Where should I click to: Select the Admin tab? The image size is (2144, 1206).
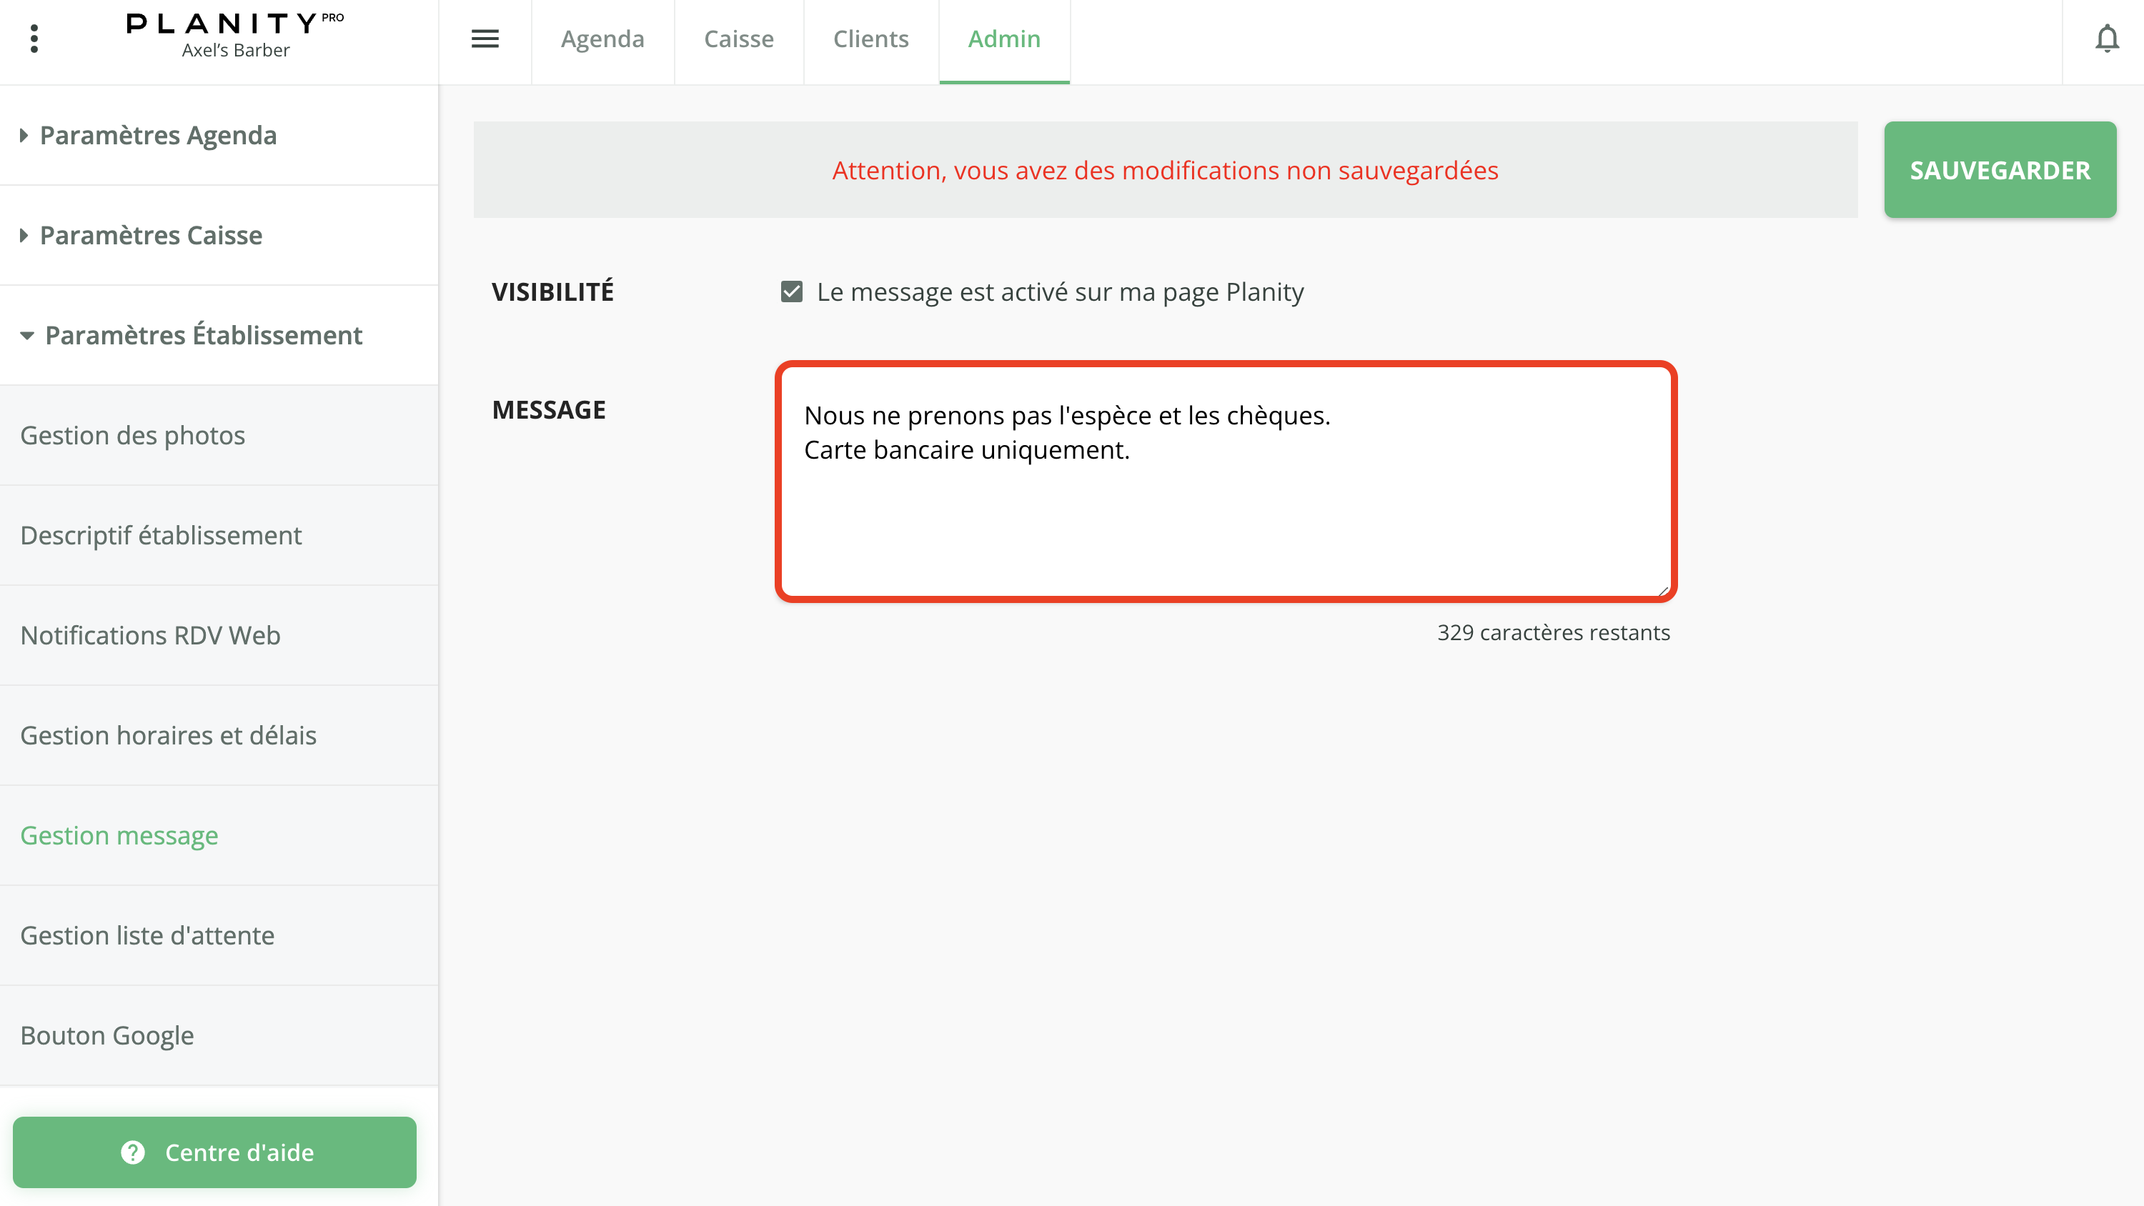pyautogui.click(x=1004, y=39)
